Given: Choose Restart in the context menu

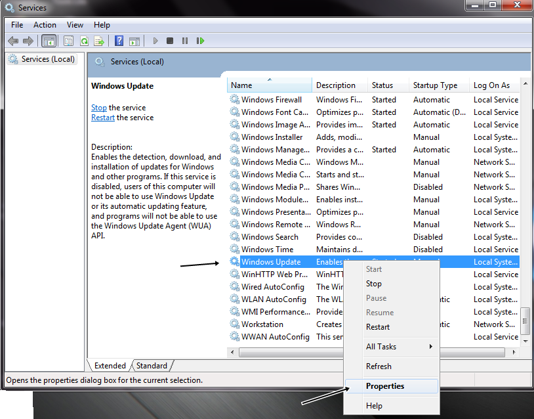Looking at the screenshot, I should click(392, 327).
